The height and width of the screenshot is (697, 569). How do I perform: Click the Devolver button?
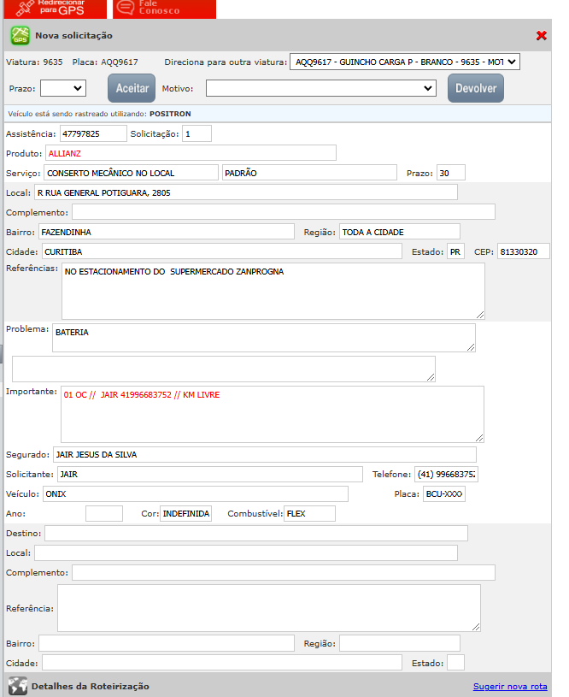(476, 88)
